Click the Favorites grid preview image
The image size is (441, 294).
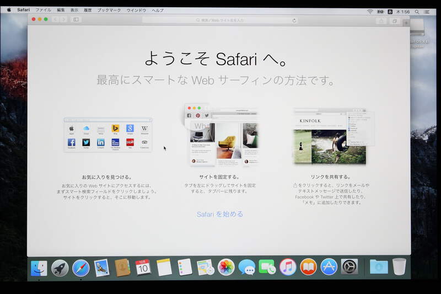(107, 135)
